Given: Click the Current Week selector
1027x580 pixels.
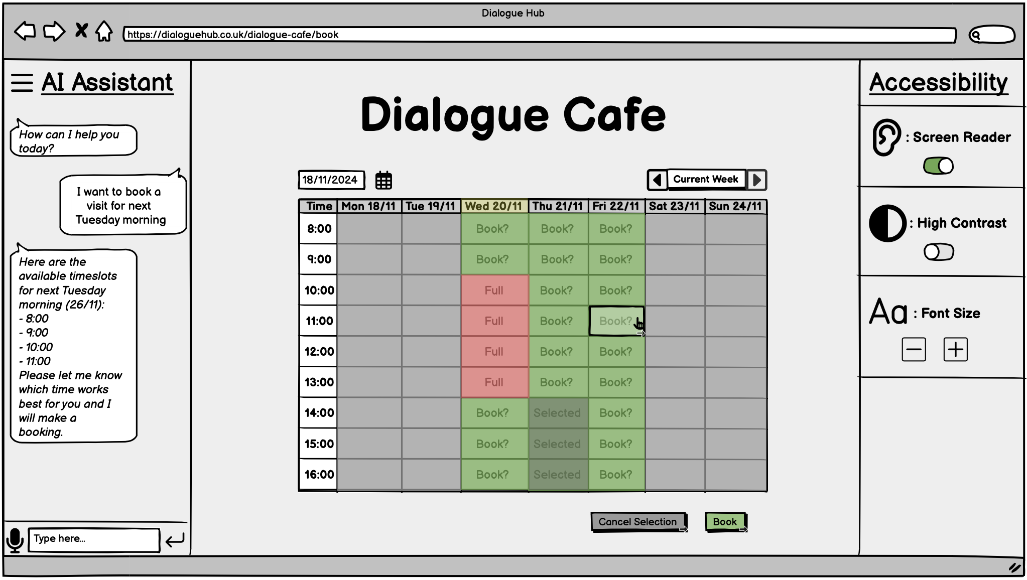Looking at the screenshot, I should point(705,179).
